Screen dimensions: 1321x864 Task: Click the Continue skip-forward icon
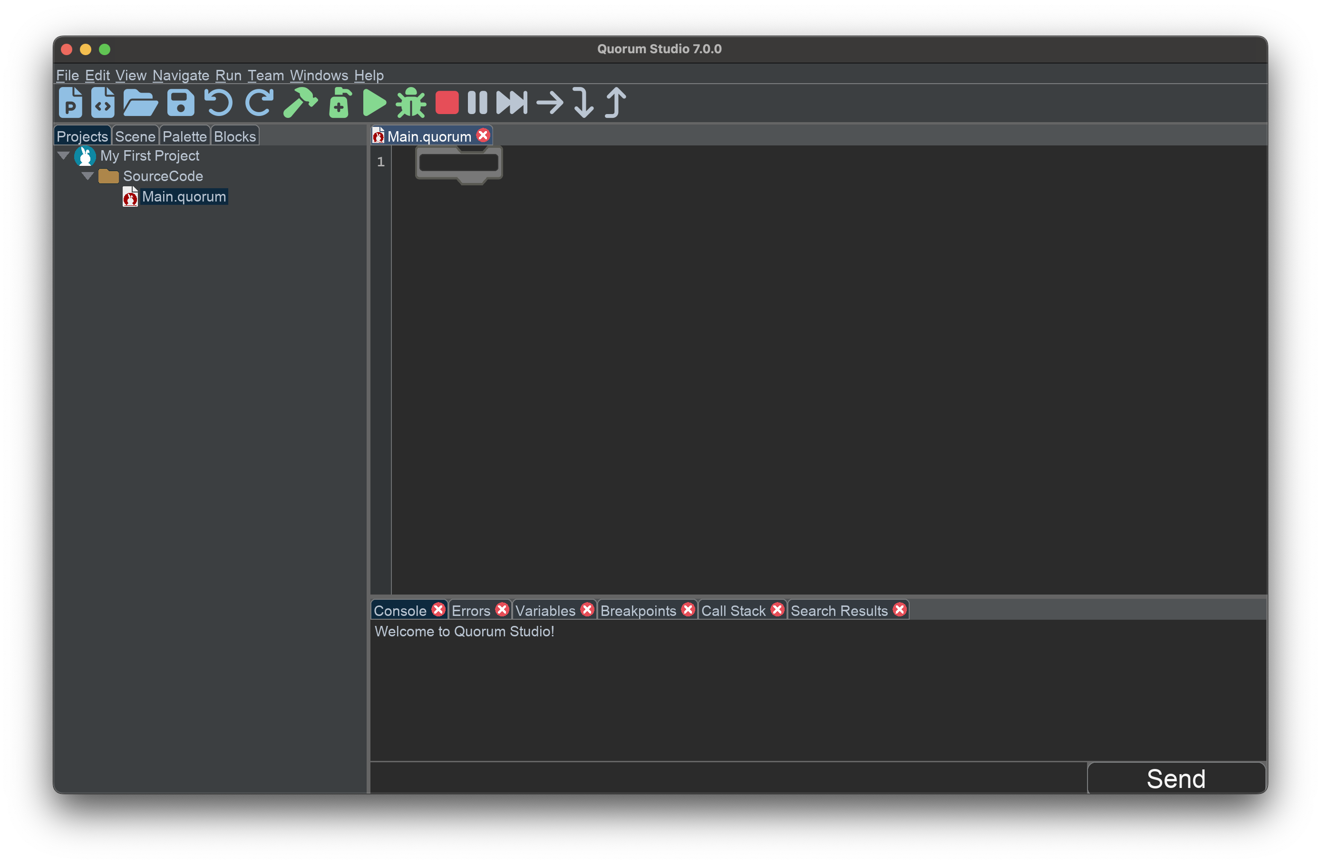pyautogui.click(x=512, y=103)
